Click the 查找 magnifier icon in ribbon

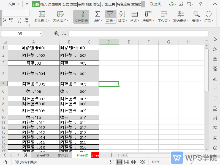tap(196, 14)
